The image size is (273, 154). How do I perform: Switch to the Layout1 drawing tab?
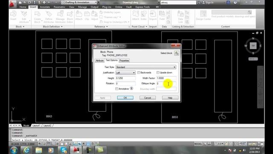point(36,125)
